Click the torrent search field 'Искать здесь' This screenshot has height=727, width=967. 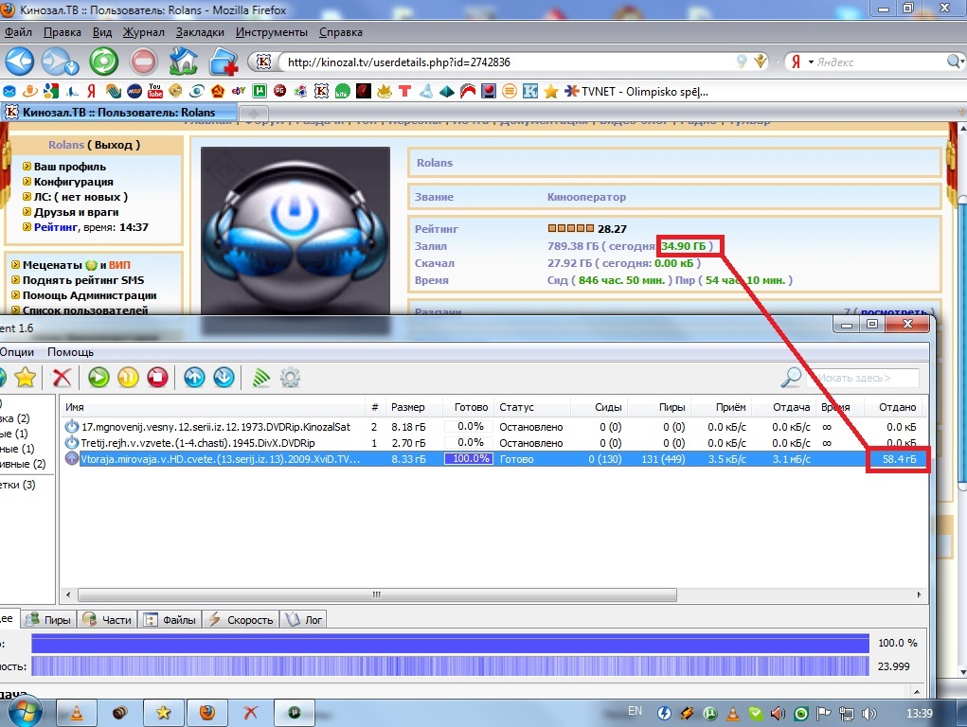863,378
